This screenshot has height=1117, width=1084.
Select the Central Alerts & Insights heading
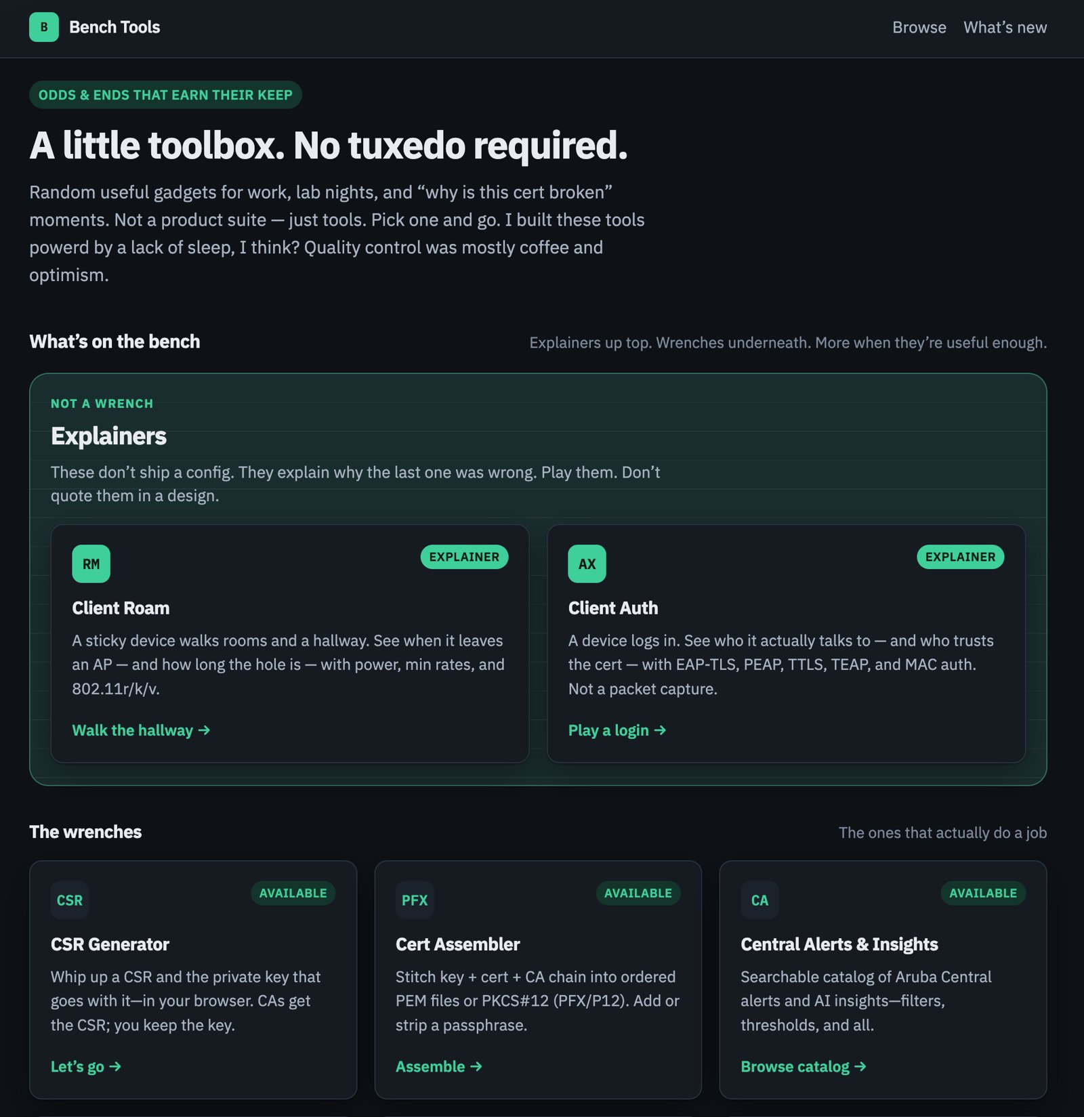click(839, 944)
